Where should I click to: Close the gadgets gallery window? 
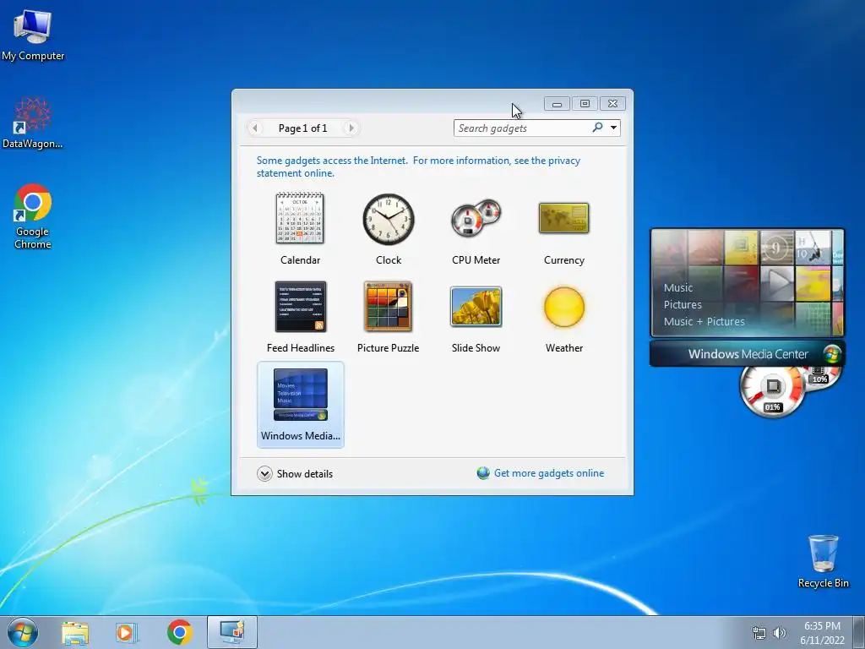[612, 104]
